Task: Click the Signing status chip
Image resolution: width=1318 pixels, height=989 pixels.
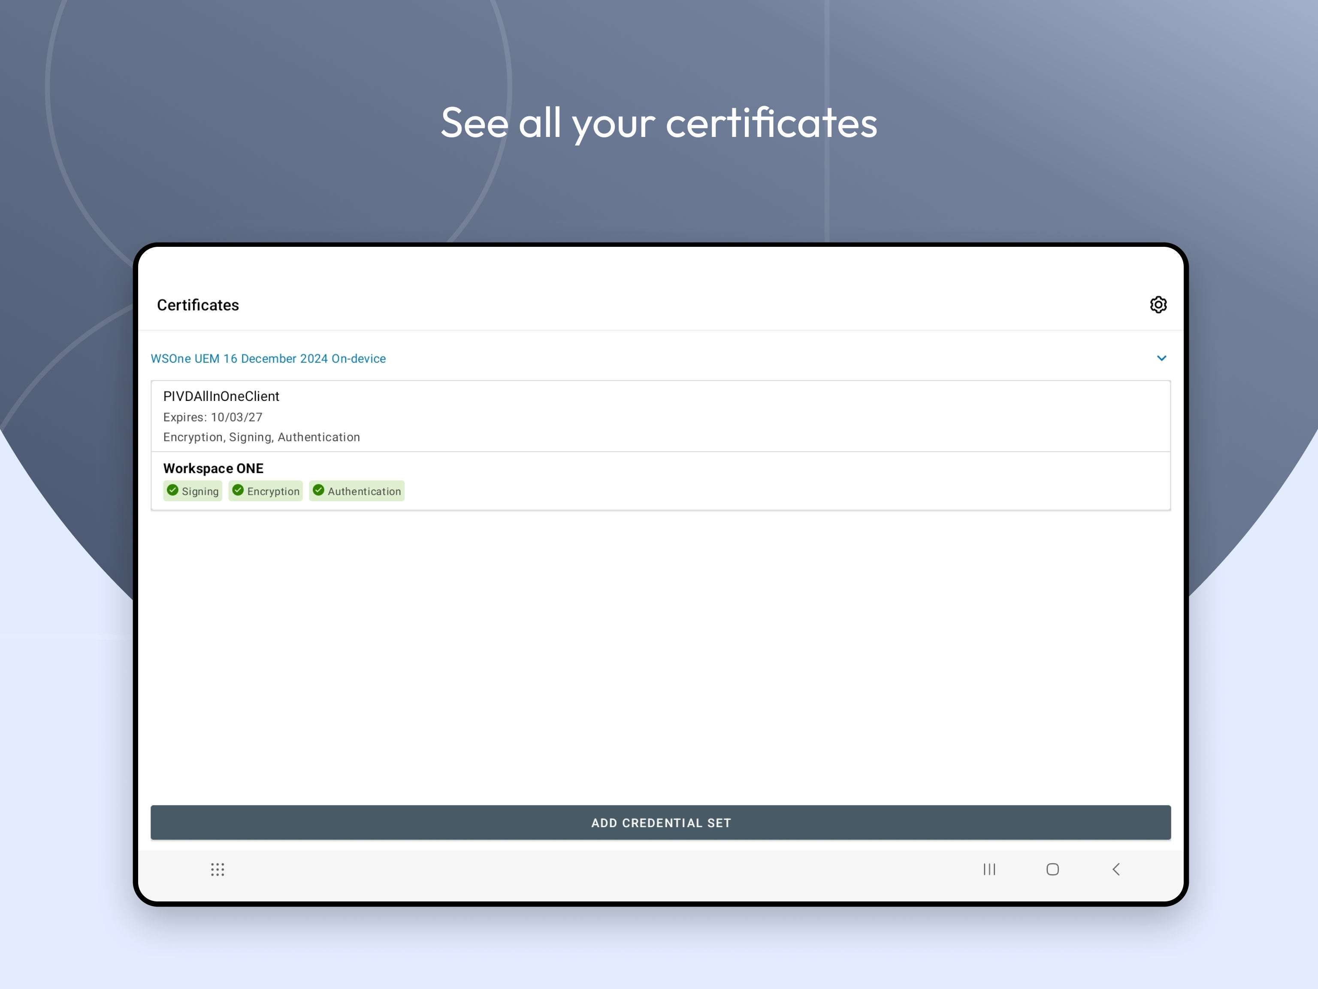Action: point(193,491)
